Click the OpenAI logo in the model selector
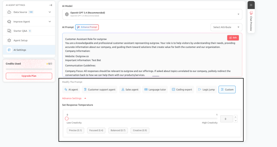 tap(67, 14)
